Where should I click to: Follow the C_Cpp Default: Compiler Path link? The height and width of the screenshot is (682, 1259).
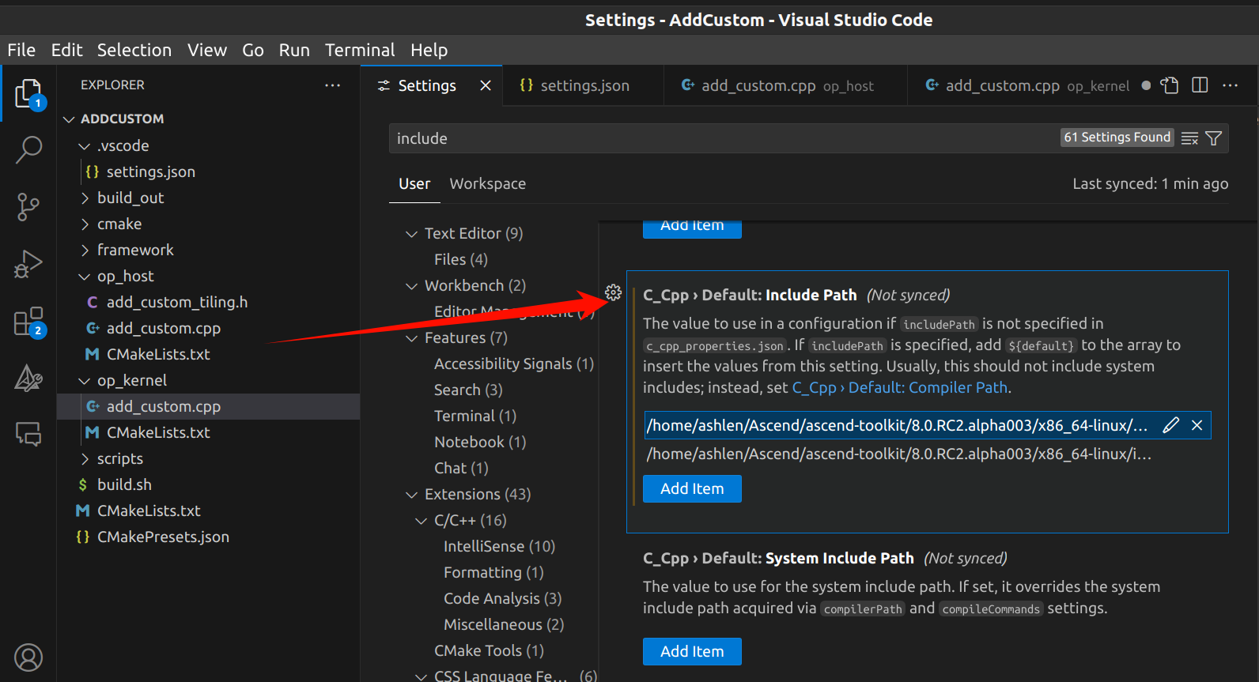pyautogui.click(x=901, y=387)
